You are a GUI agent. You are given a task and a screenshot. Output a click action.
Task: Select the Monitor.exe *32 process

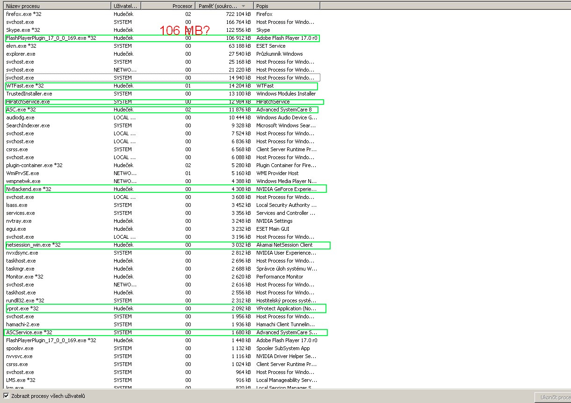coord(162,277)
